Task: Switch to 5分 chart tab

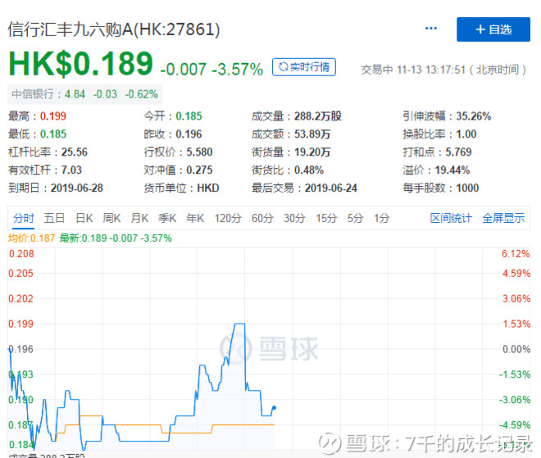Action: (x=355, y=218)
